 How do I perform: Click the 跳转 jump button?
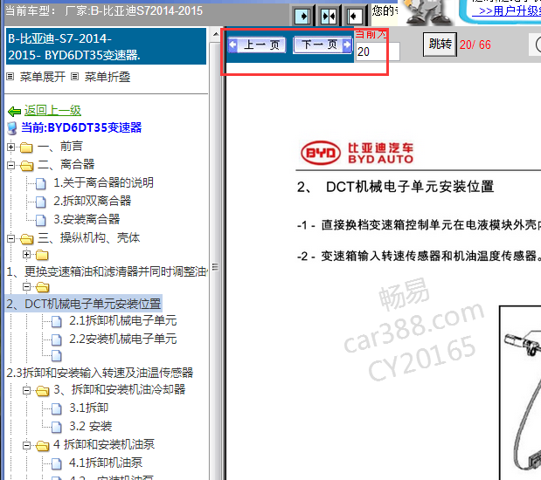pyautogui.click(x=440, y=45)
